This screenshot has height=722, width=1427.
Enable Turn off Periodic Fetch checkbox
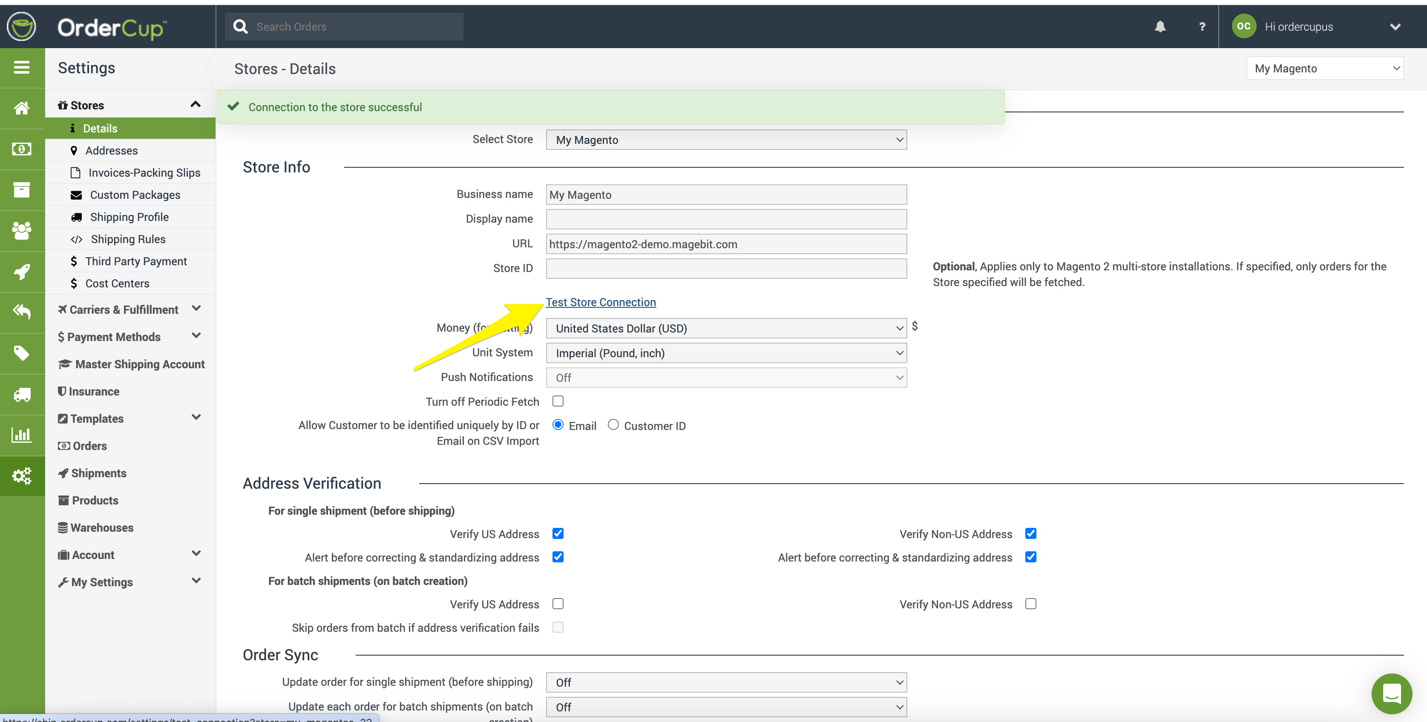[558, 401]
